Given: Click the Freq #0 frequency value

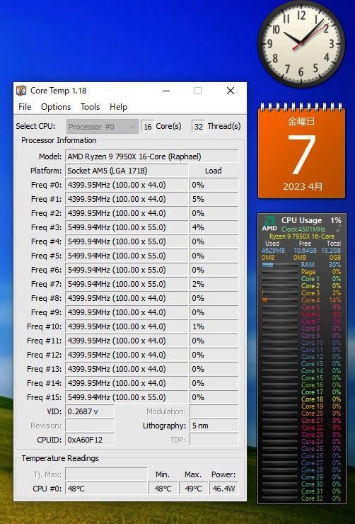Looking at the screenshot, I should [x=127, y=185].
